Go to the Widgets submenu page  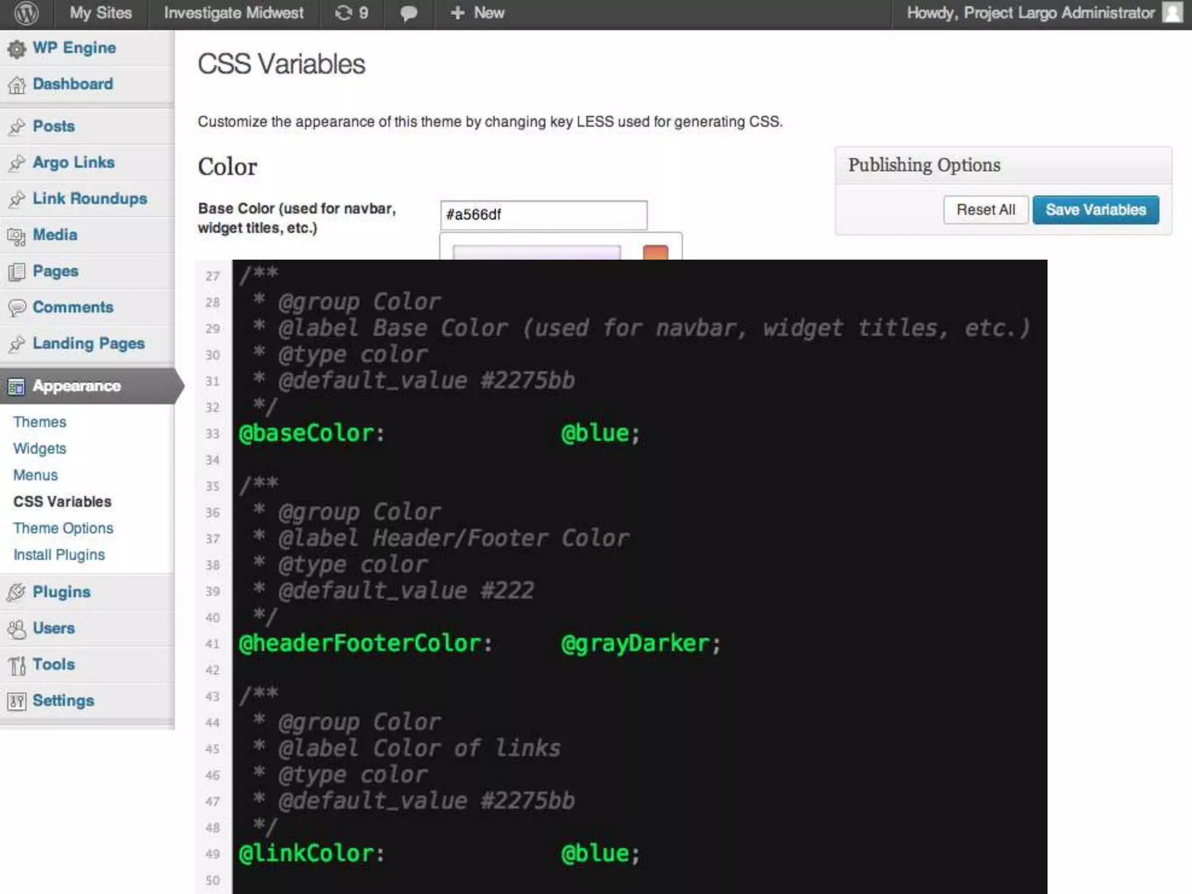click(40, 449)
